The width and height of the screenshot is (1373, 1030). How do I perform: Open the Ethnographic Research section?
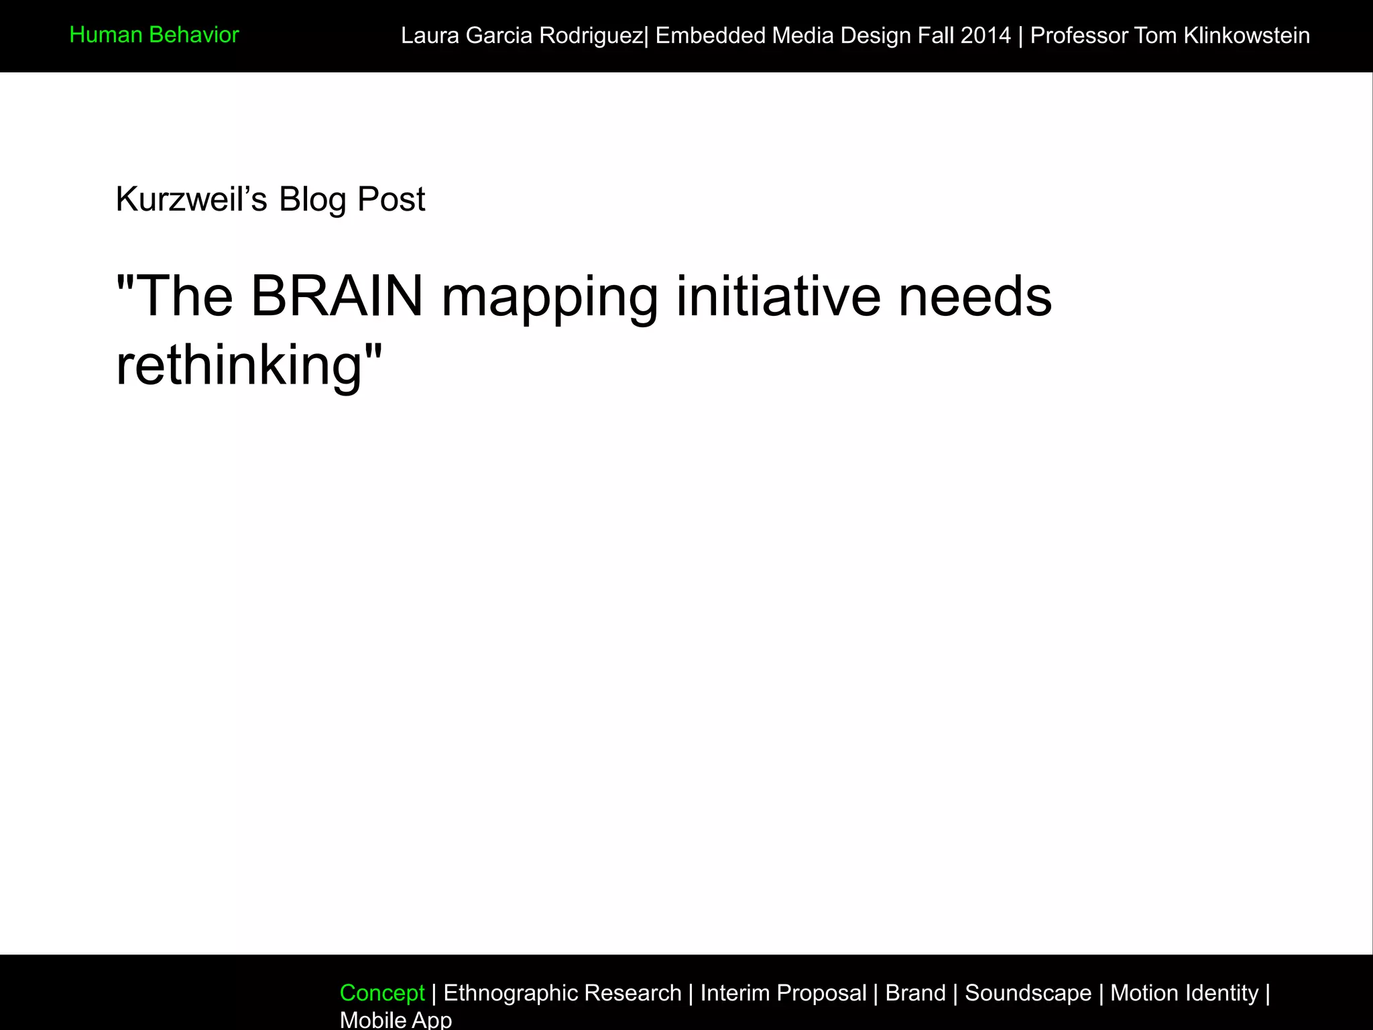click(562, 992)
